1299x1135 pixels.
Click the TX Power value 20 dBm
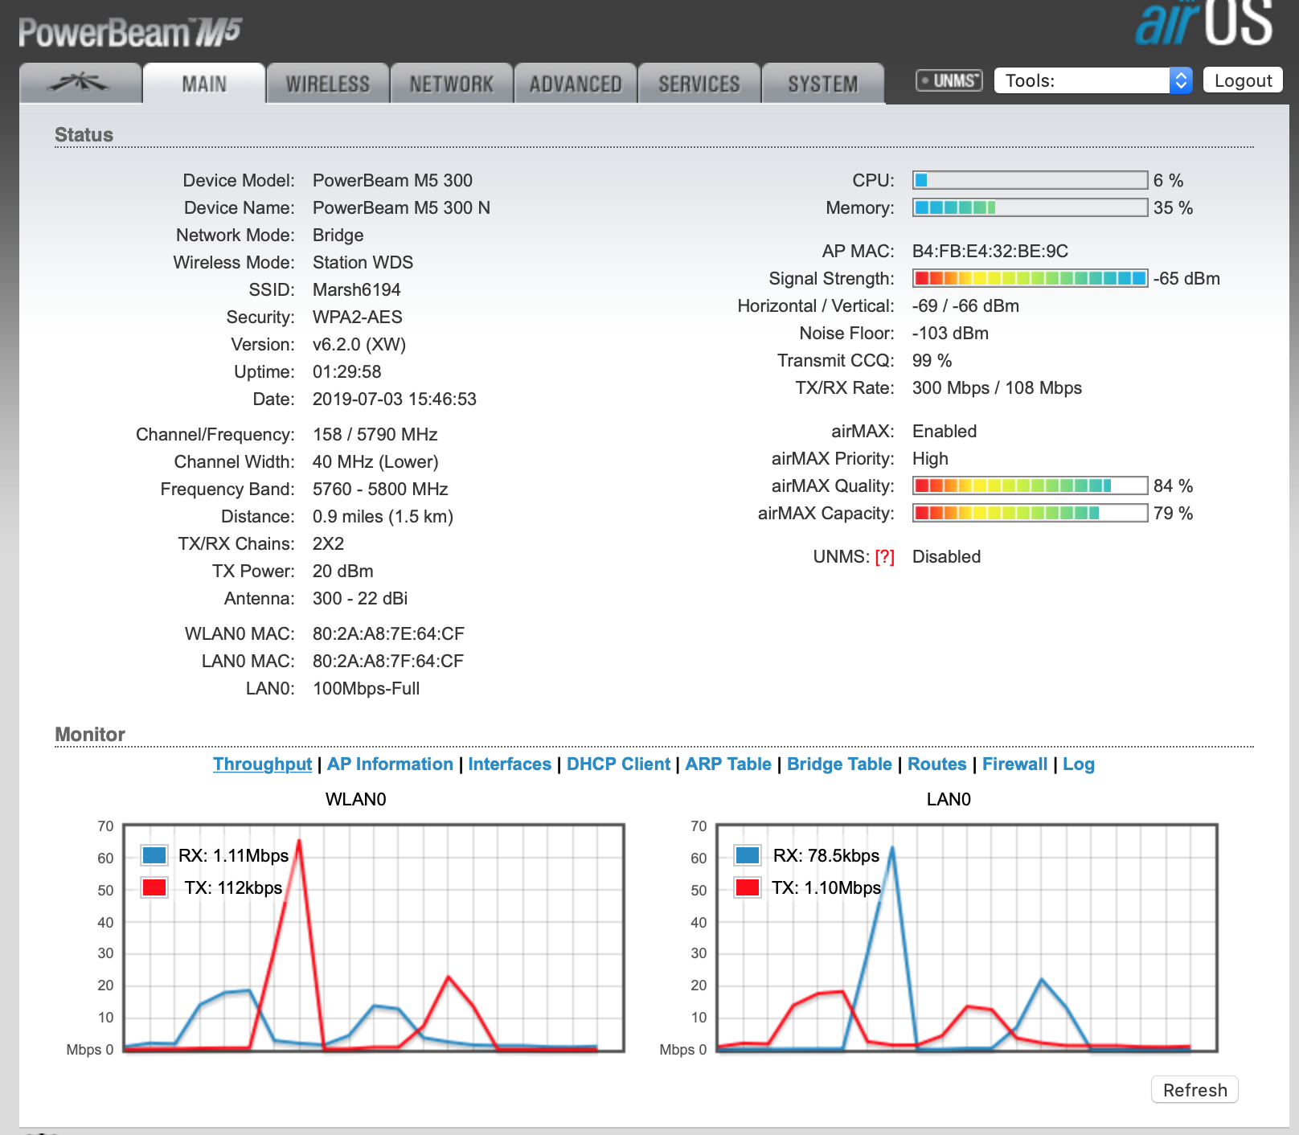pos(343,572)
